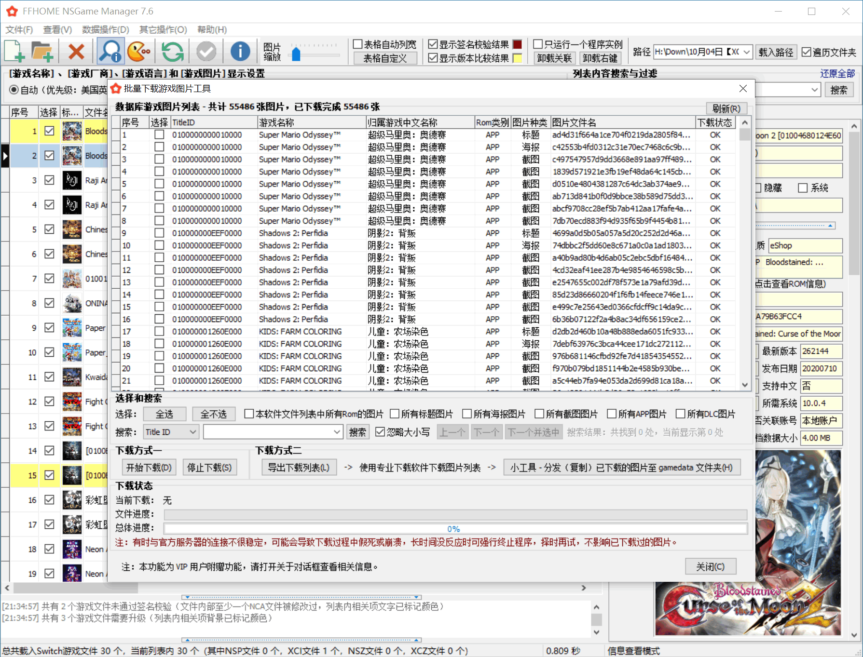Check 所有截图图片 checkbox
The width and height of the screenshot is (863, 657).
coord(539,414)
